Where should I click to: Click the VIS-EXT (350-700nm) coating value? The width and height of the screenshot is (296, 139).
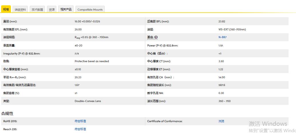click(x=232, y=30)
